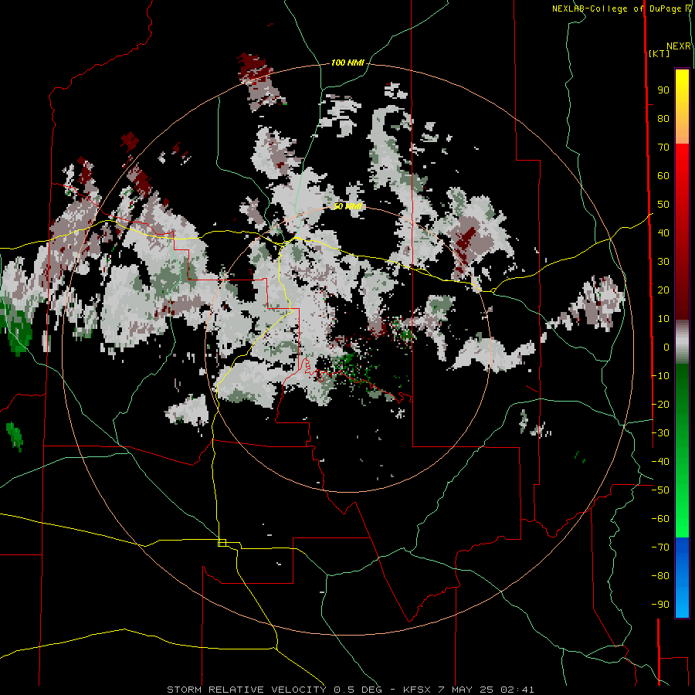The width and height of the screenshot is (695, 695).
Task: Click the 60 value on the velocity scale
Action: (663, 175)
